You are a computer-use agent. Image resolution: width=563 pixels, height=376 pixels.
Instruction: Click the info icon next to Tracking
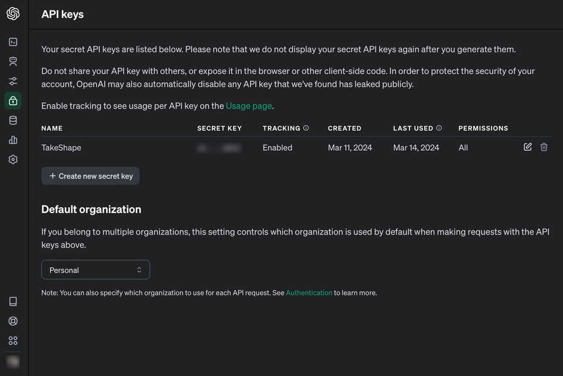pos(306,128)
